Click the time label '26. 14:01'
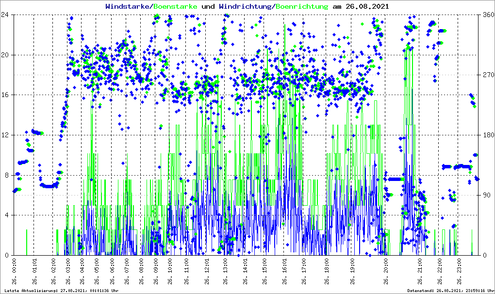This screenshot has height=294, width=495. [x=245, y=272]
